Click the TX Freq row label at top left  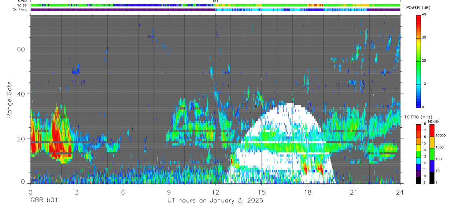19,10
